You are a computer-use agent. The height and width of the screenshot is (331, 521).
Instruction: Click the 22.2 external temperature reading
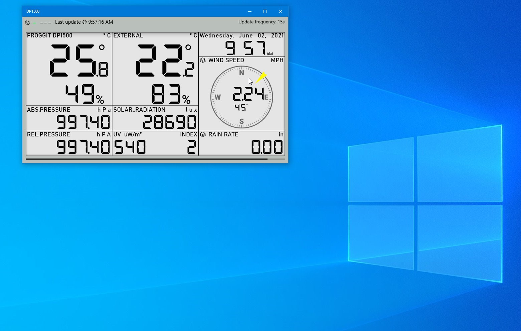tap(165, 61)
